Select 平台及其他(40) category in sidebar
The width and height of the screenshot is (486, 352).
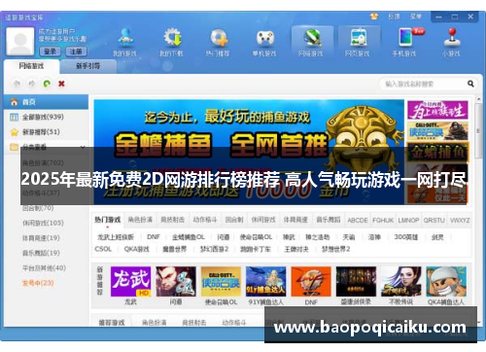(44, 268)
